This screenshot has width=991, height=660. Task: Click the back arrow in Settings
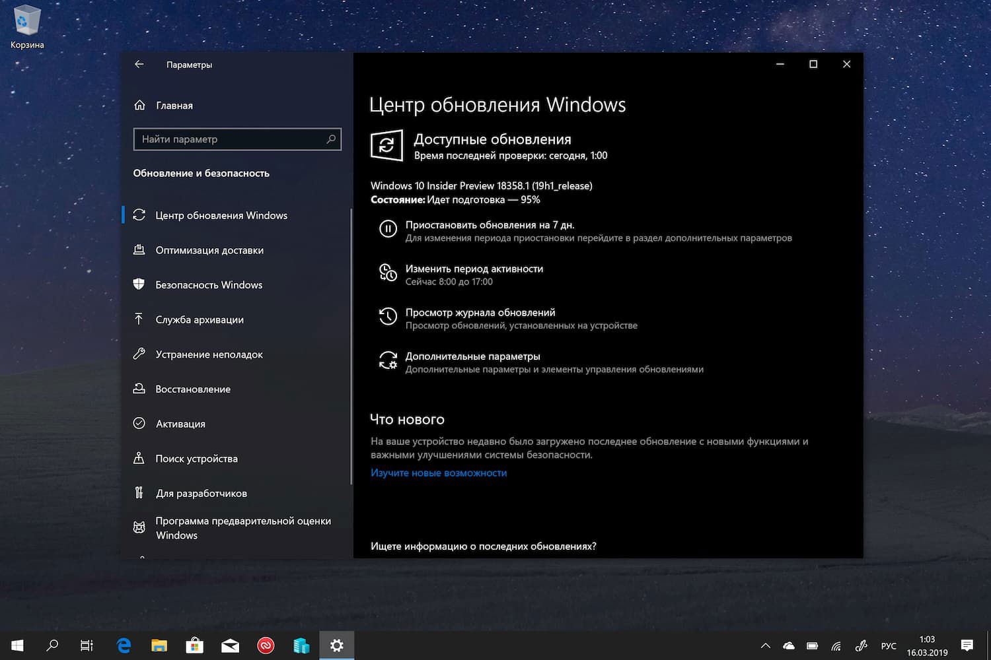pyautogui.click(x=139, y=64)
